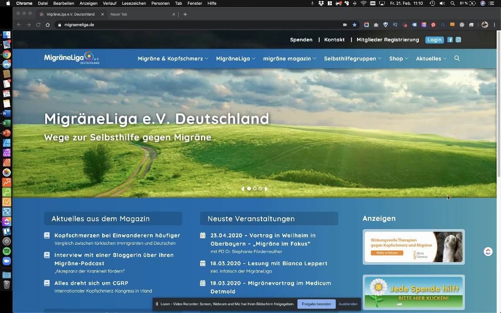Open article Kopfschmerzen bei Einwanderern häufiger
Screen dimensions: 501x313
pyautogui.click(x=117, y=235)
